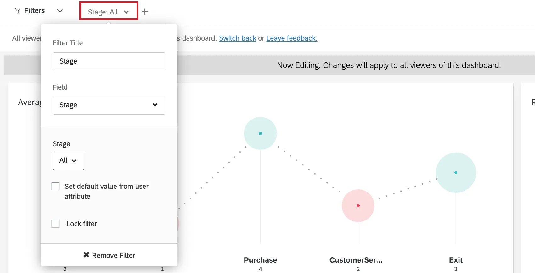The width and height of the screenshot is (535, 273).
Task: Click the CustomerSer... axis label
Action: click(x=356, y=260)
